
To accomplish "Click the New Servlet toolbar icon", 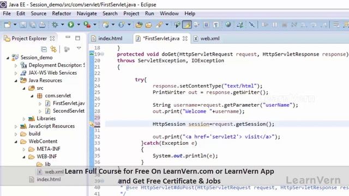I will click(x=122, y=24).
